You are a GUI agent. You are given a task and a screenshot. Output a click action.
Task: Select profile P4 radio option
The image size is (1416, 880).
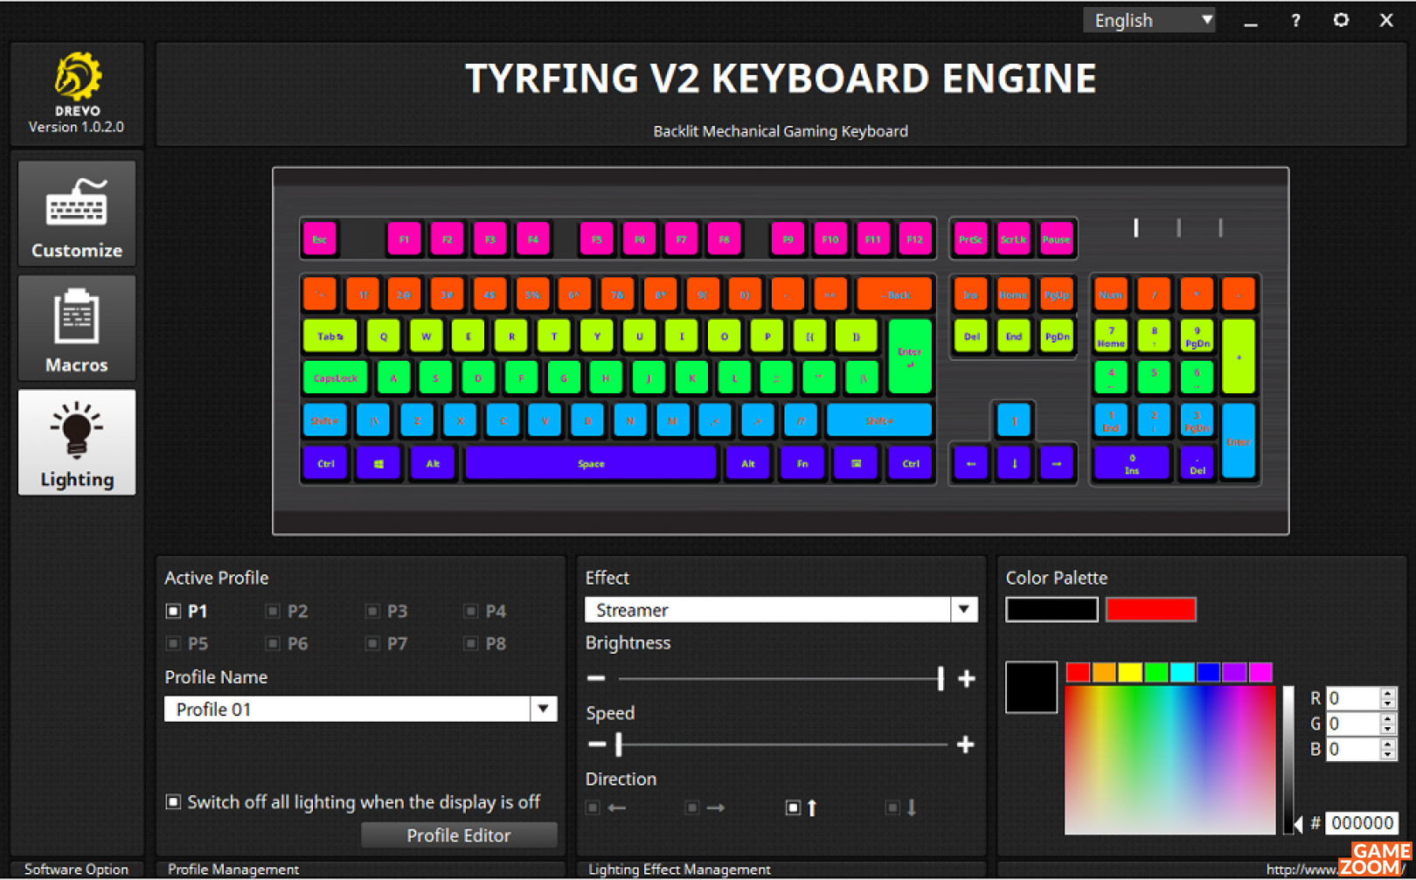coord(471,611)
